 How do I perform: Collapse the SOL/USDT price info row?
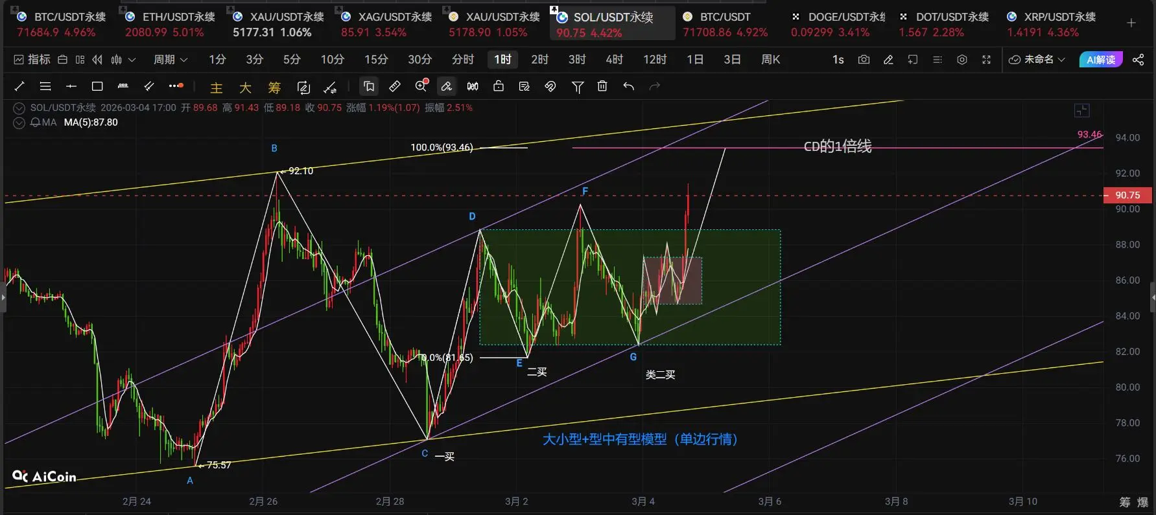pos(19,108)
